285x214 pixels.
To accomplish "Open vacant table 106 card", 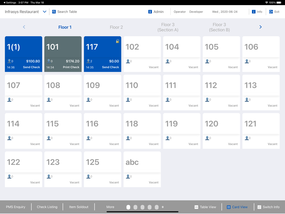I will click(261, 54).
